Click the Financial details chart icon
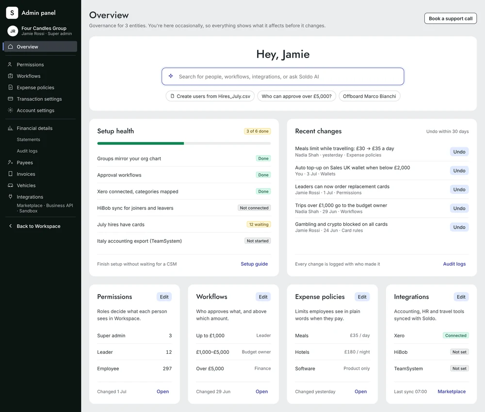The height and width of the screenshot is (412, 485). point(10,128)
